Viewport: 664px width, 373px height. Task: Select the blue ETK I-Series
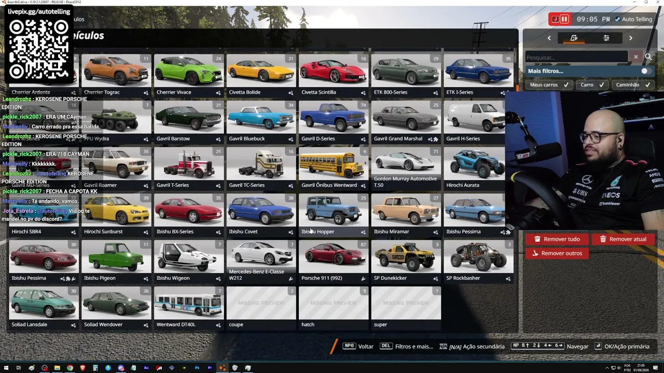tap(479, 75)
